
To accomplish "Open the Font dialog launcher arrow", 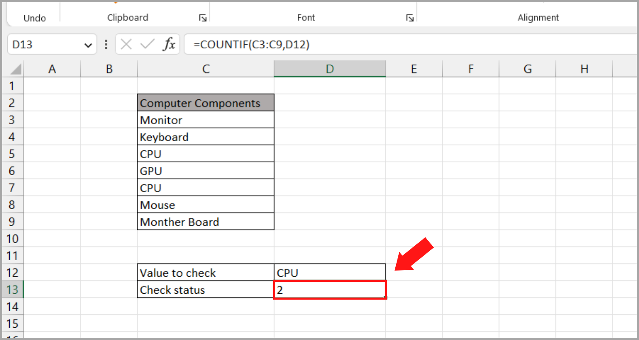I will point(409,18).
